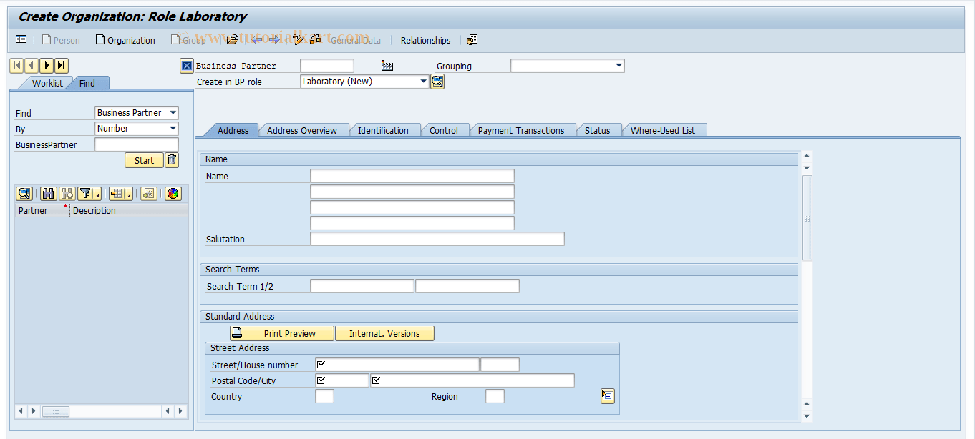975x439 pixels.
Task: Click the trash delete icon beside the Start button
Action: pos(170,159)
